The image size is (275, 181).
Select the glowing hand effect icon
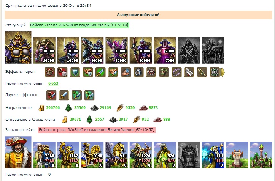click(x=126, y=72)
